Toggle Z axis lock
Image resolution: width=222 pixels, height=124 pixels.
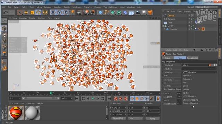point(66,13)
